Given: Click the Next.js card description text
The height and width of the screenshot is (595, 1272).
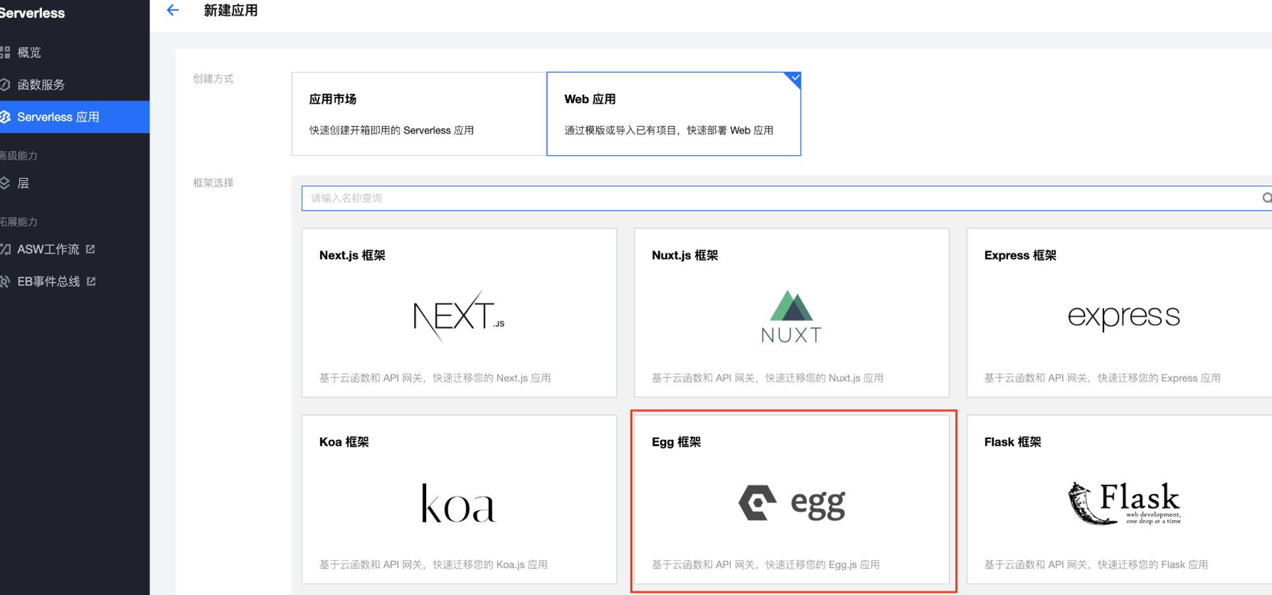Looking at the screenshot, I should coord(435,378).
